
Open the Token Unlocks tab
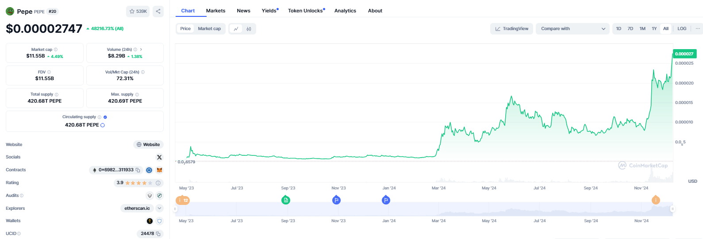306,11
